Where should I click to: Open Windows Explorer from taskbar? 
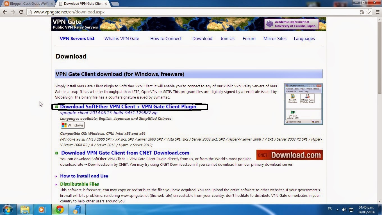[x=25, y=209]
